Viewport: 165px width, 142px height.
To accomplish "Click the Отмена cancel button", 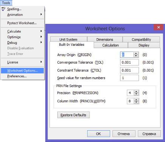I will click(x=124, y=134).
